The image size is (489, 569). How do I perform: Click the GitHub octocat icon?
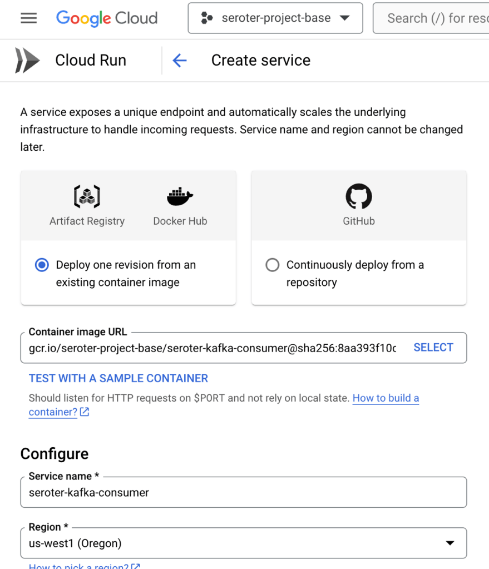point(359,197)
